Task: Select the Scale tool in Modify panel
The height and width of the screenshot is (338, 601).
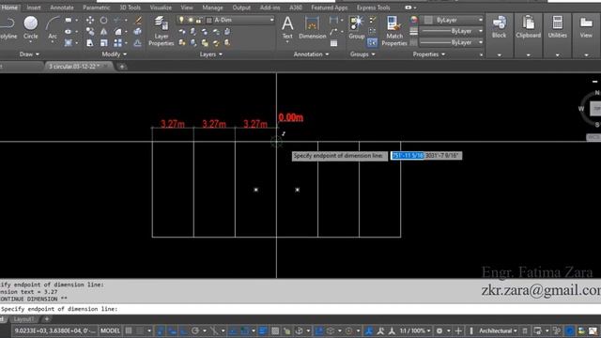Action: [104, 43]
